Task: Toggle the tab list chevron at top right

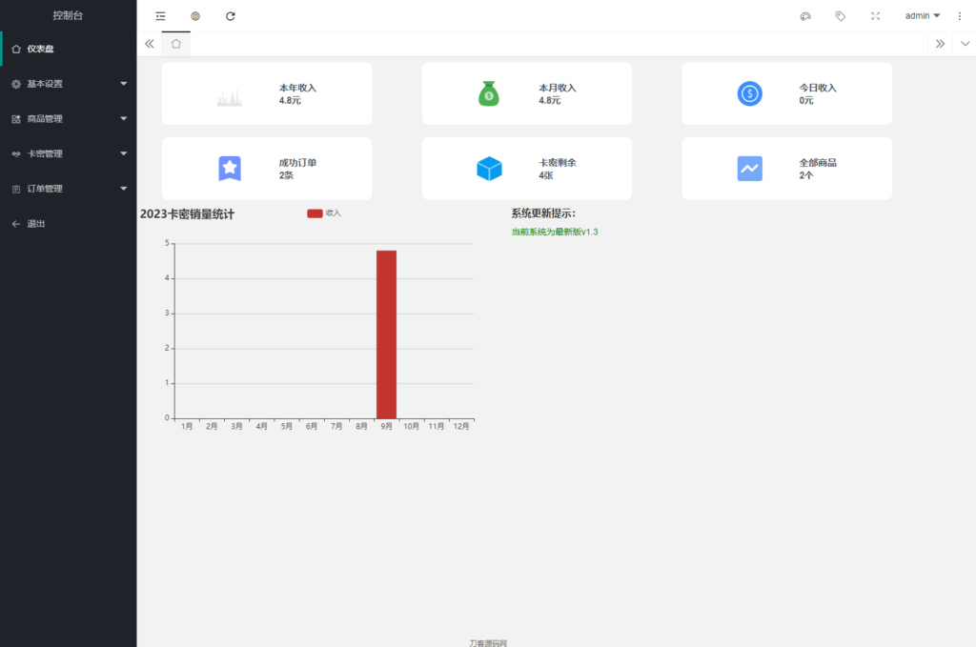Action: pos(940,43)
